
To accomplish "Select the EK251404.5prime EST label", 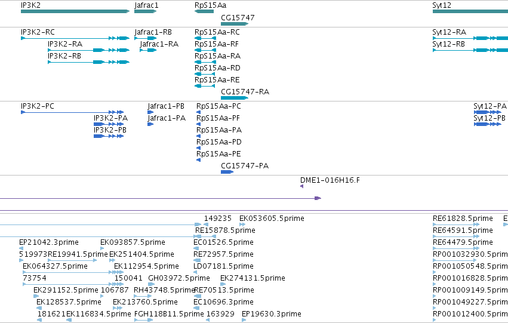I will (141, 254).
